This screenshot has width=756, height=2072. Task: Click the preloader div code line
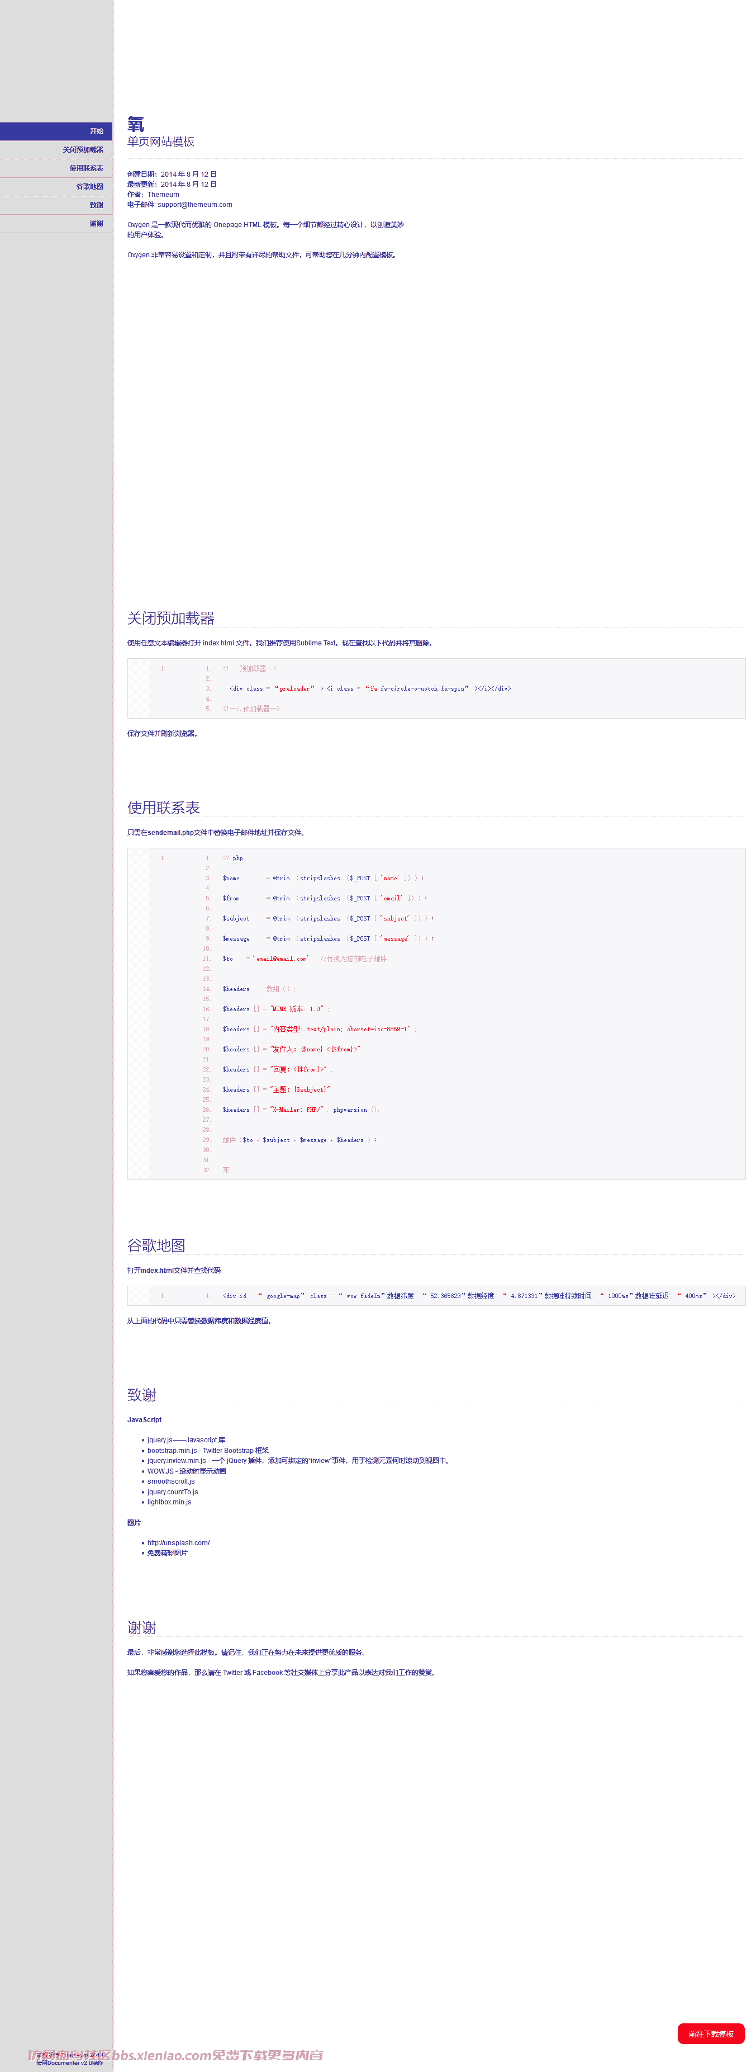click(370, 688)
